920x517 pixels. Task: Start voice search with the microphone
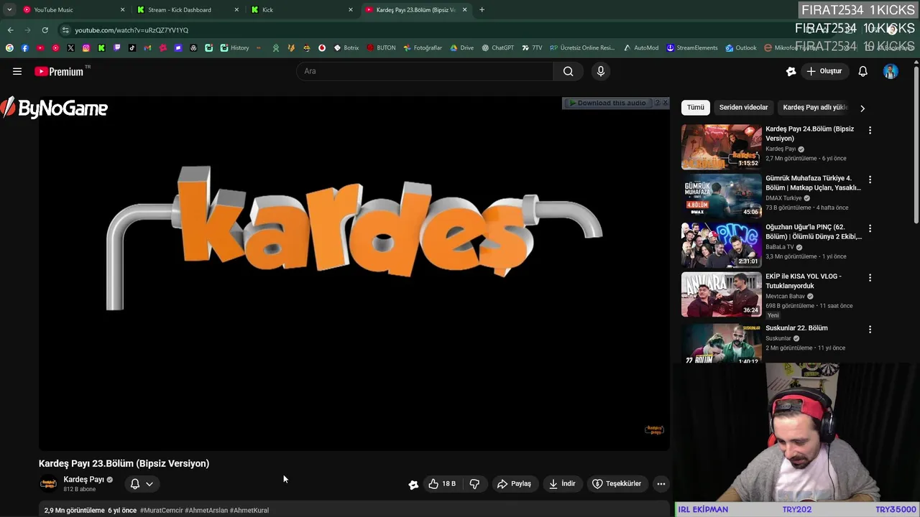tap(601, 71)
